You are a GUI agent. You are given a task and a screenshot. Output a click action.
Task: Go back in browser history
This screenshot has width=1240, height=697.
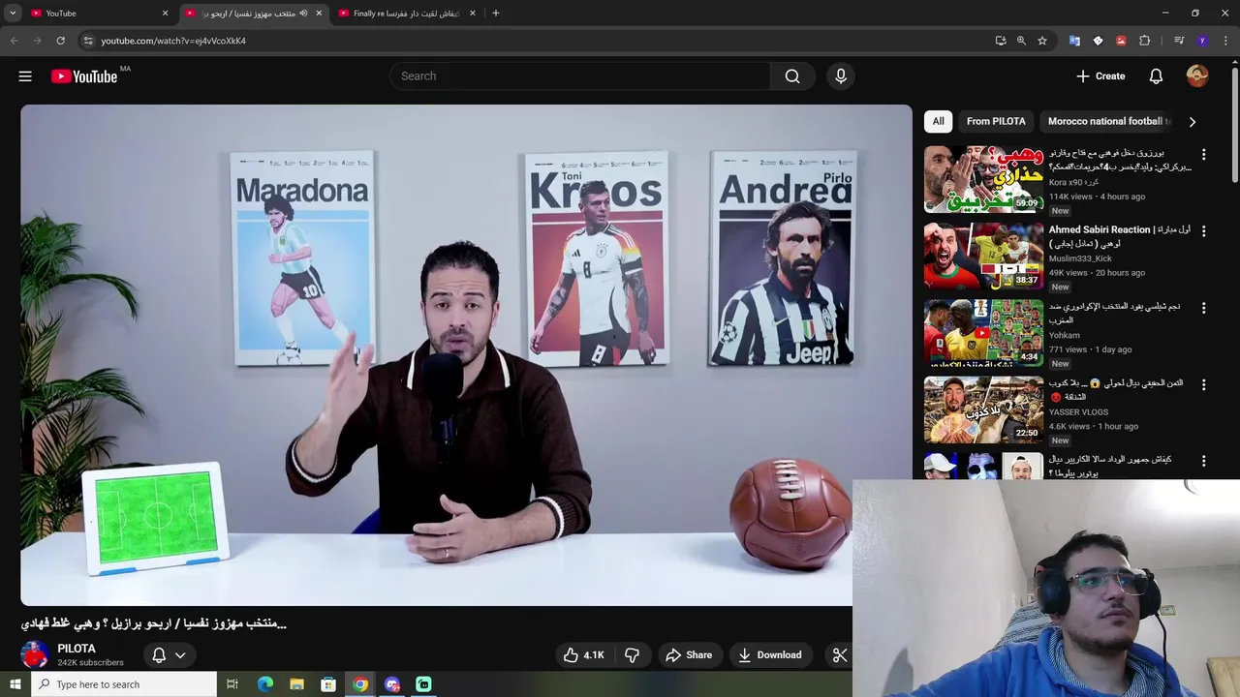pyautogui.click(x=14, y=41)
